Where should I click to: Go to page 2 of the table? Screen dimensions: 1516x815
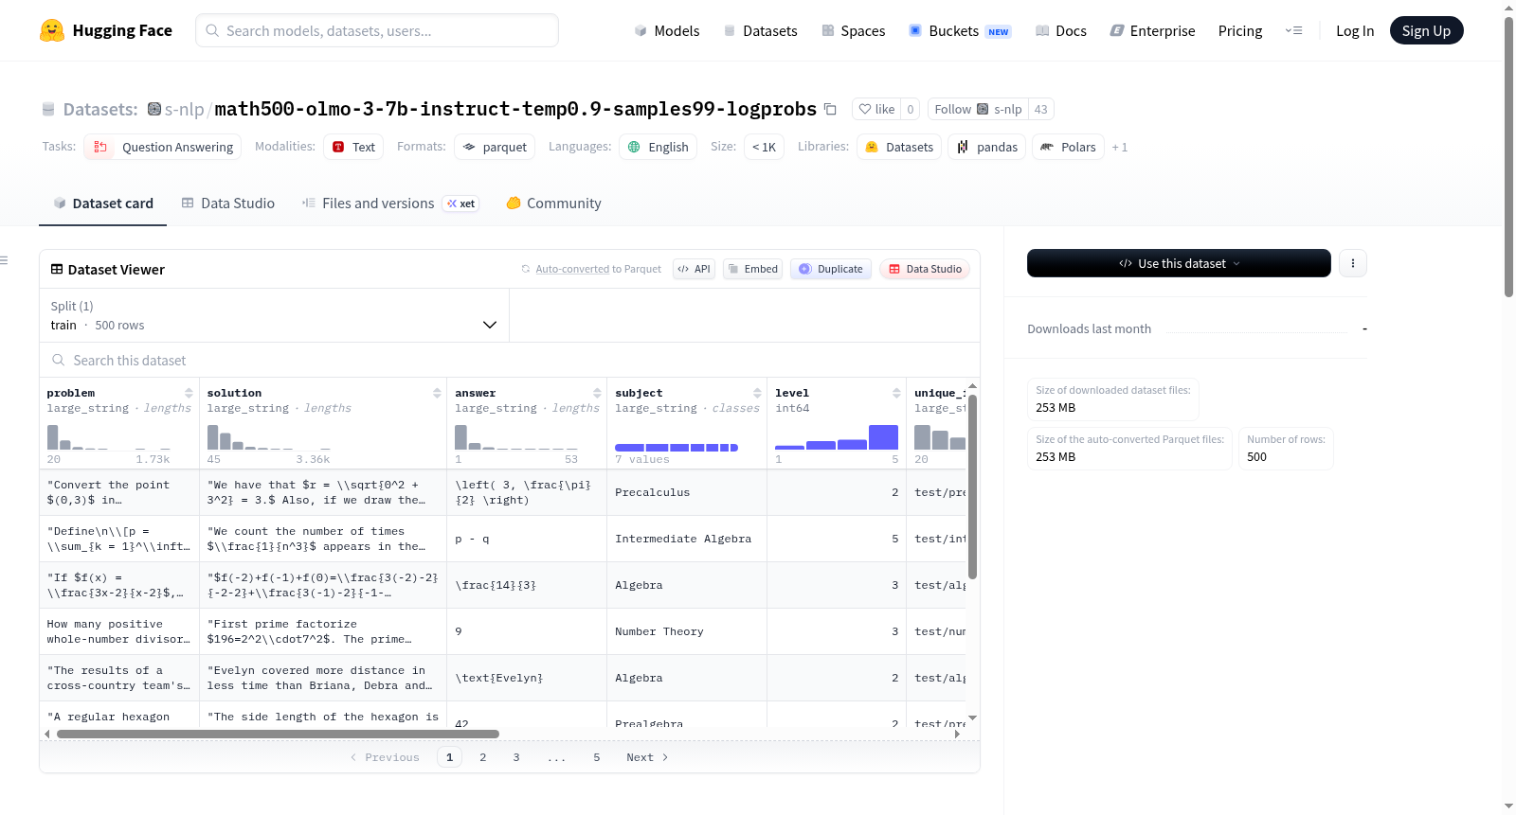483,757
